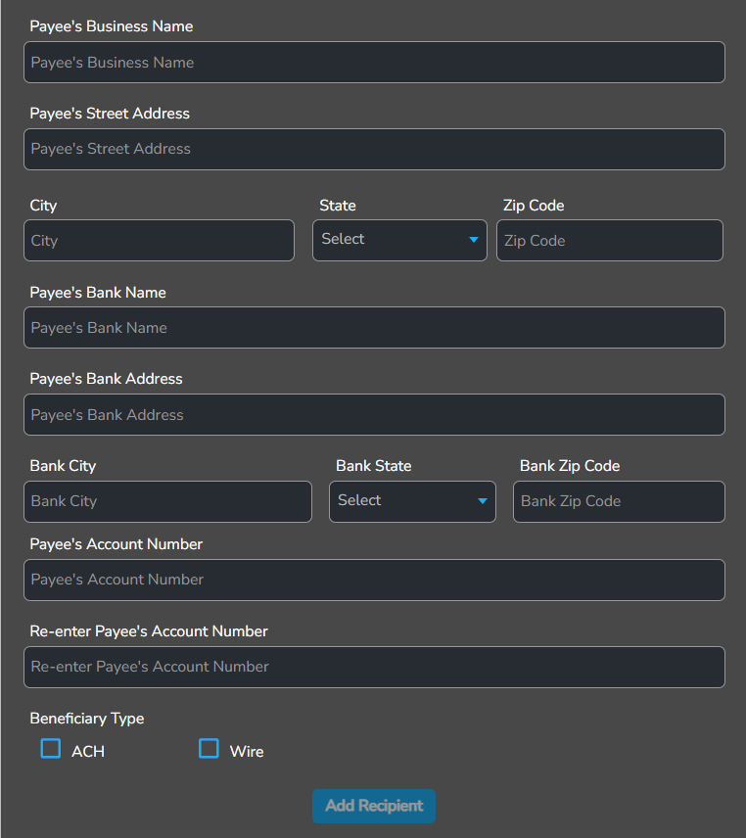Image resolution: width=746 pixels, height=838 pixels.
Task: Enable the ACH beneficiary type
Action: pos(50,748)
